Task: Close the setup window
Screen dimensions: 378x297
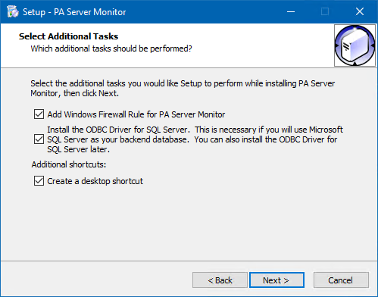Action: click(x=360, y=11)
